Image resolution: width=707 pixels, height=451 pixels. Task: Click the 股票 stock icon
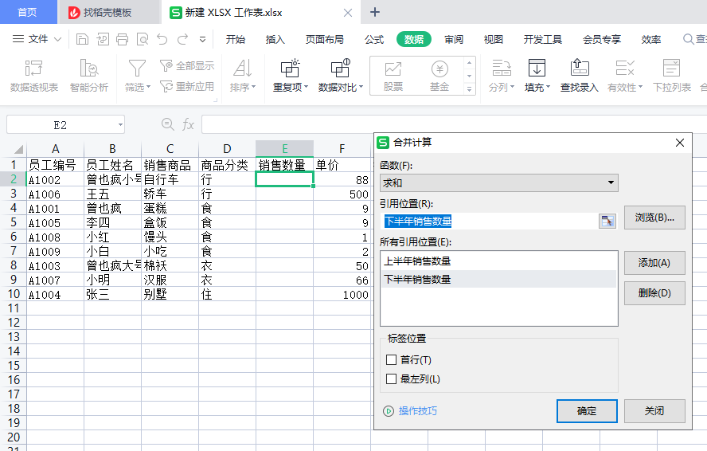393,69
